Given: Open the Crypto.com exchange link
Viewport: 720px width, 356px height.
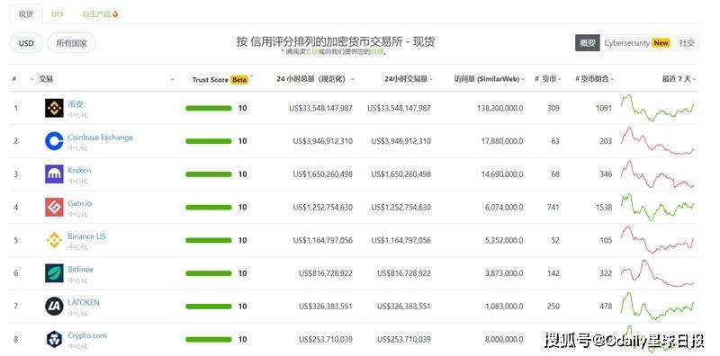Looking at the screenshot, I should click(87, 335).
